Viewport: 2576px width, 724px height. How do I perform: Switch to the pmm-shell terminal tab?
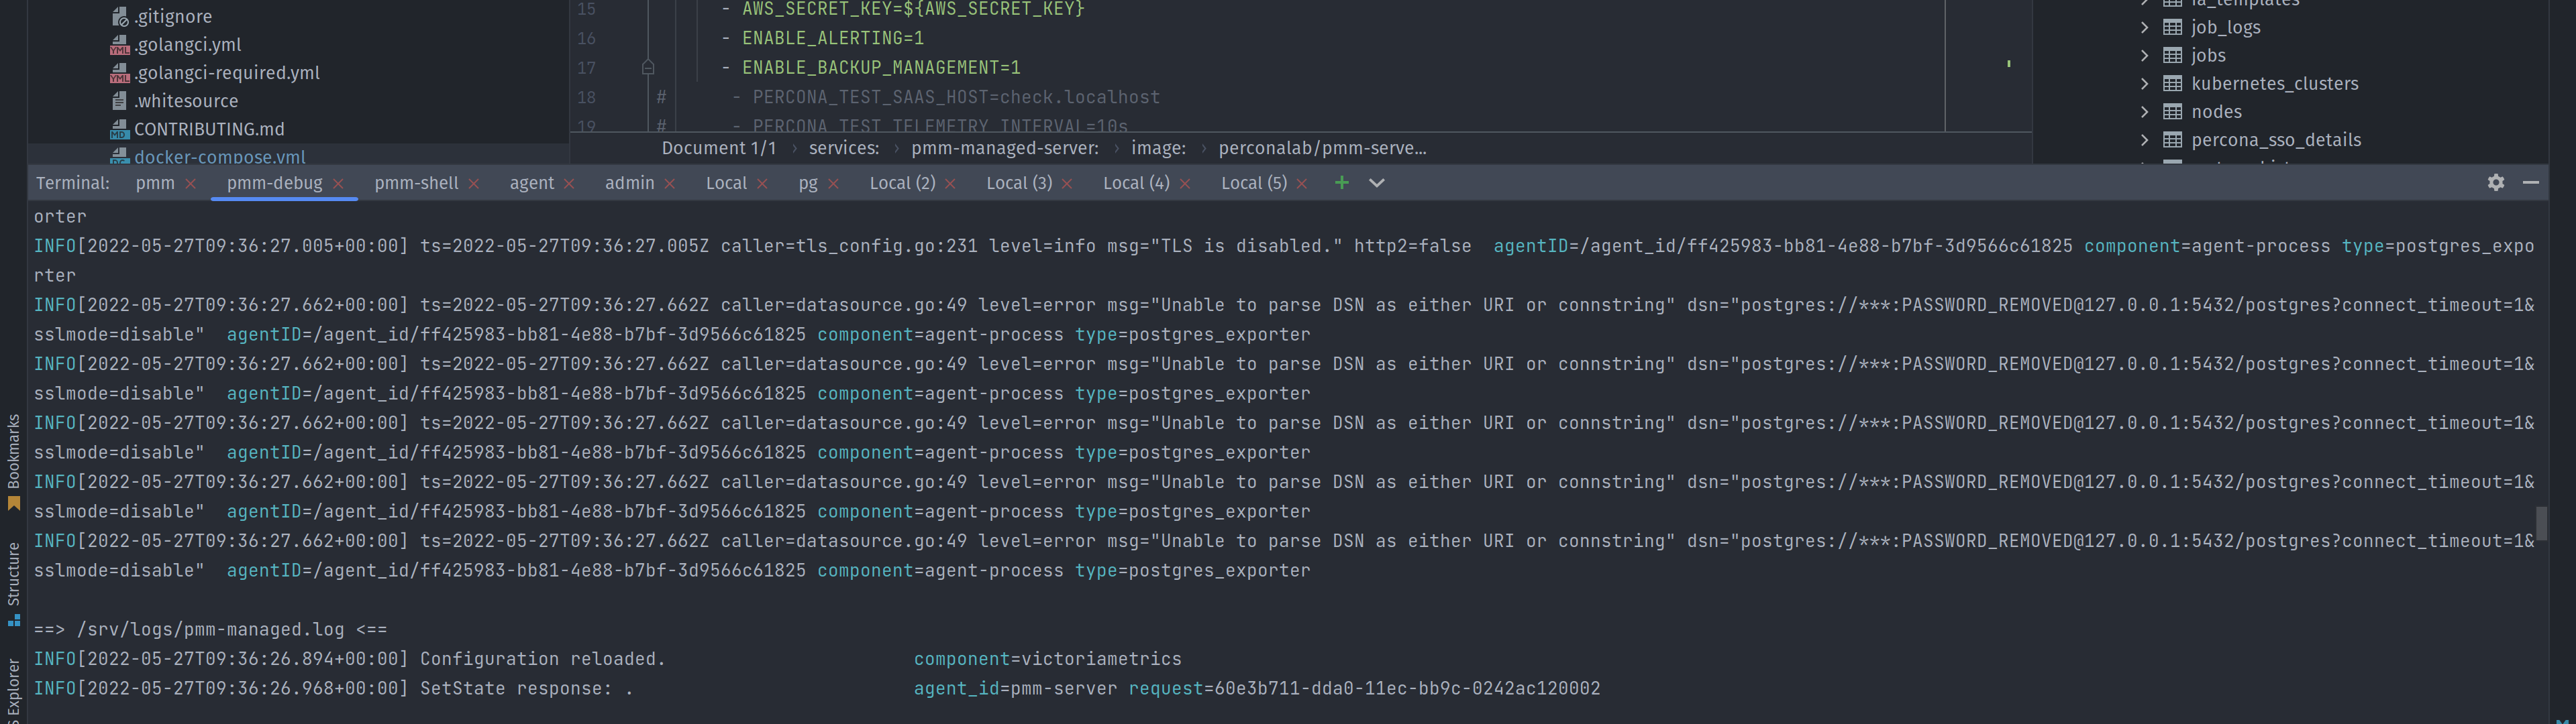pyautogui.click(x=416, y=183)
